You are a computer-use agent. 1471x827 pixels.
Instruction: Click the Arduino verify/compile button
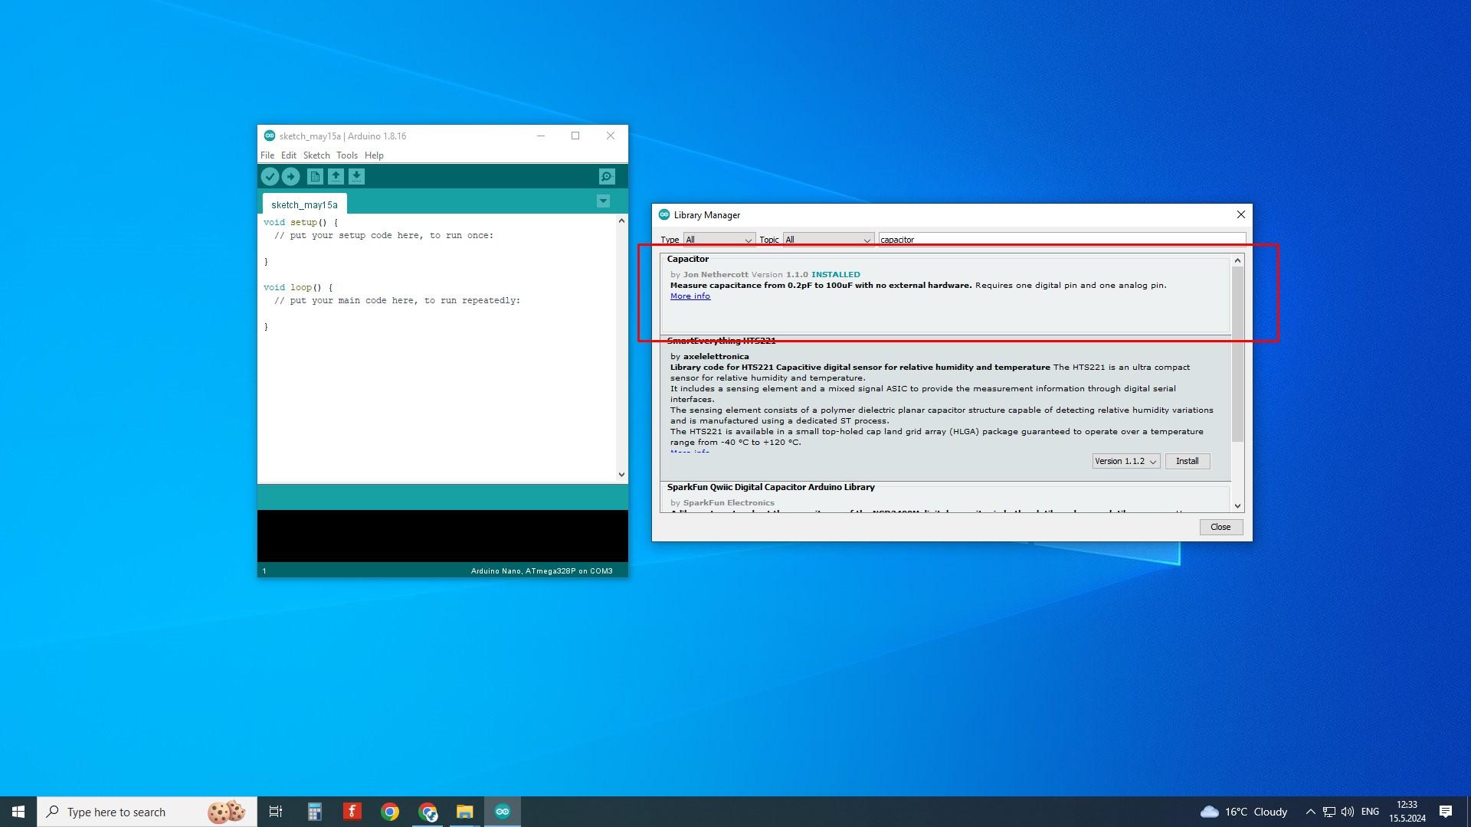tap(270, 175)
